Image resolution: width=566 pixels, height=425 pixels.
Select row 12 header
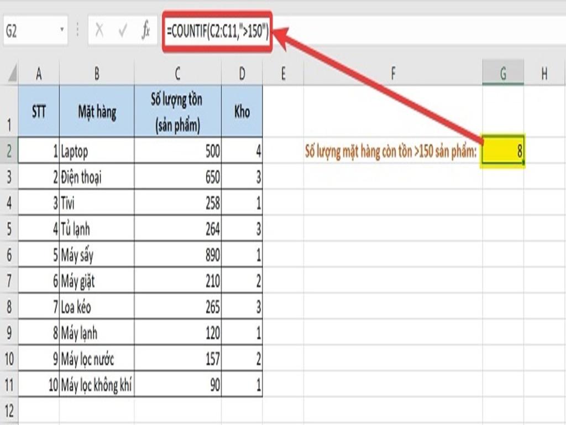coord(9,410)
